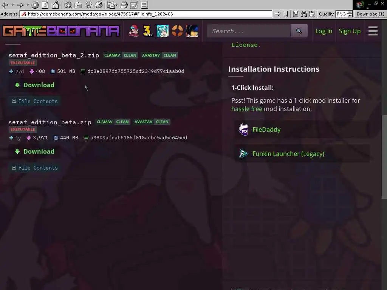The image size is (387, 290).
Task: Click the clipboard paste icon
Action: pos(312,14)
